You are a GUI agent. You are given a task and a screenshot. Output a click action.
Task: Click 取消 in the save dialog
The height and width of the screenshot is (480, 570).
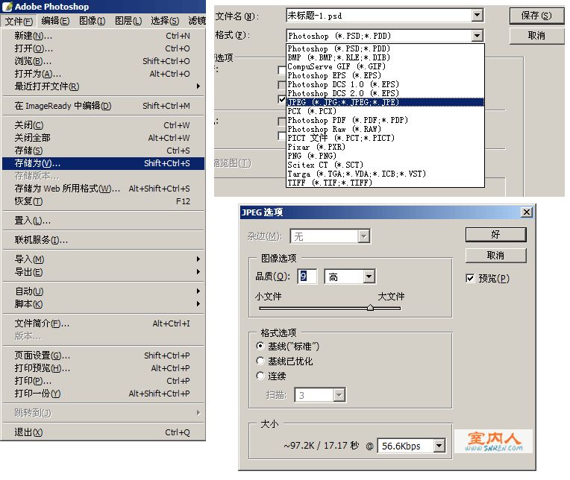[x=536, y=36]
